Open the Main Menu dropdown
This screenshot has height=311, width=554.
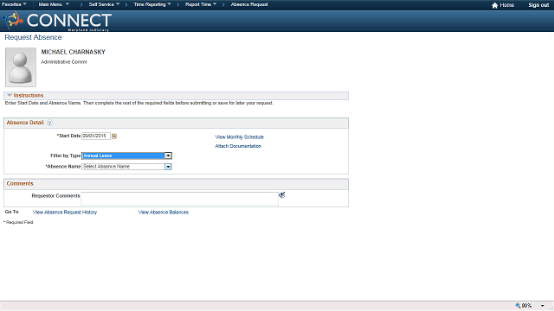click(54, 4)
